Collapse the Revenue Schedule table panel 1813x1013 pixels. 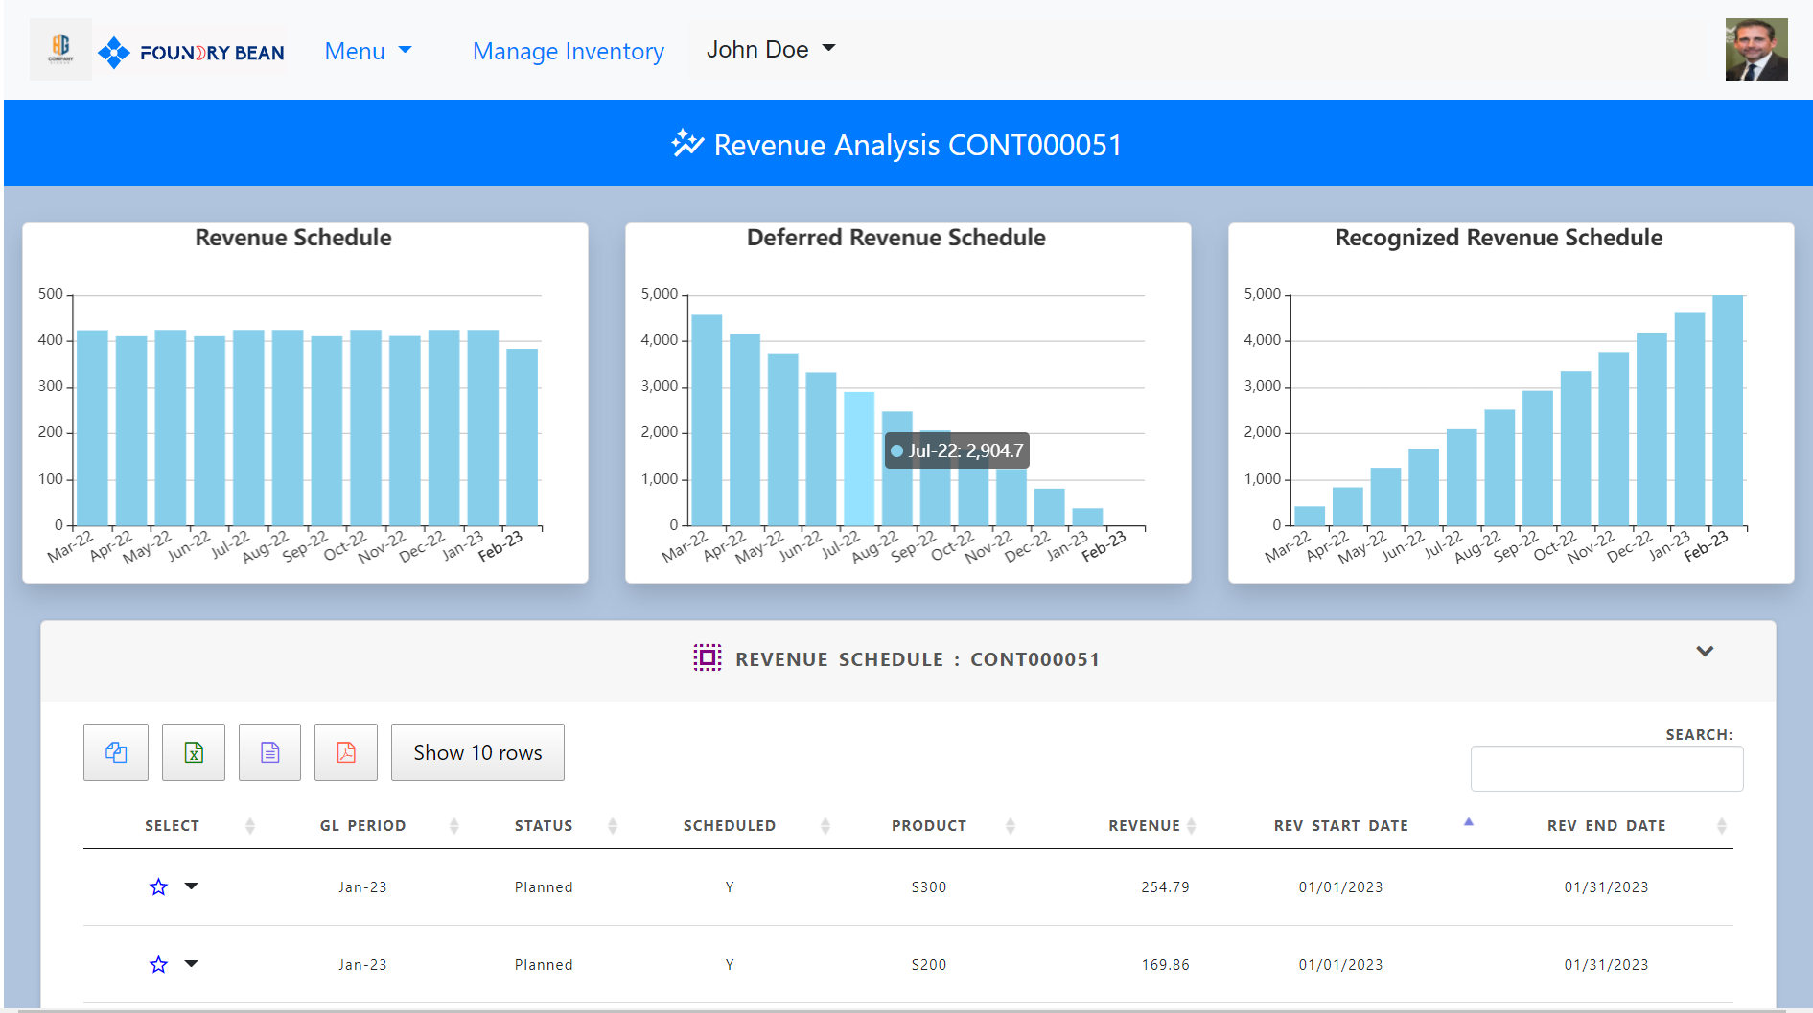click(x=1705, y=651)
